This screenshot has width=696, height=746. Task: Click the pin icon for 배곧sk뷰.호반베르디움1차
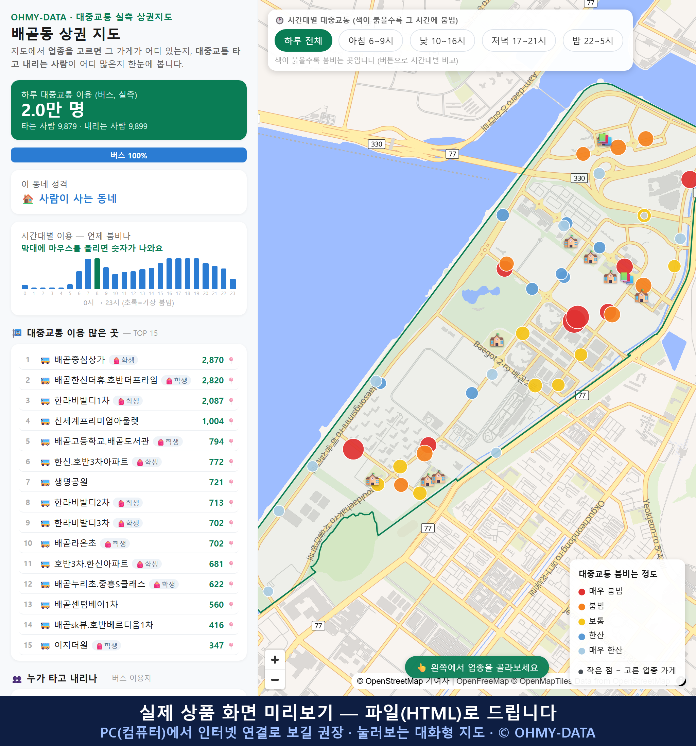[x=231, y=625]
